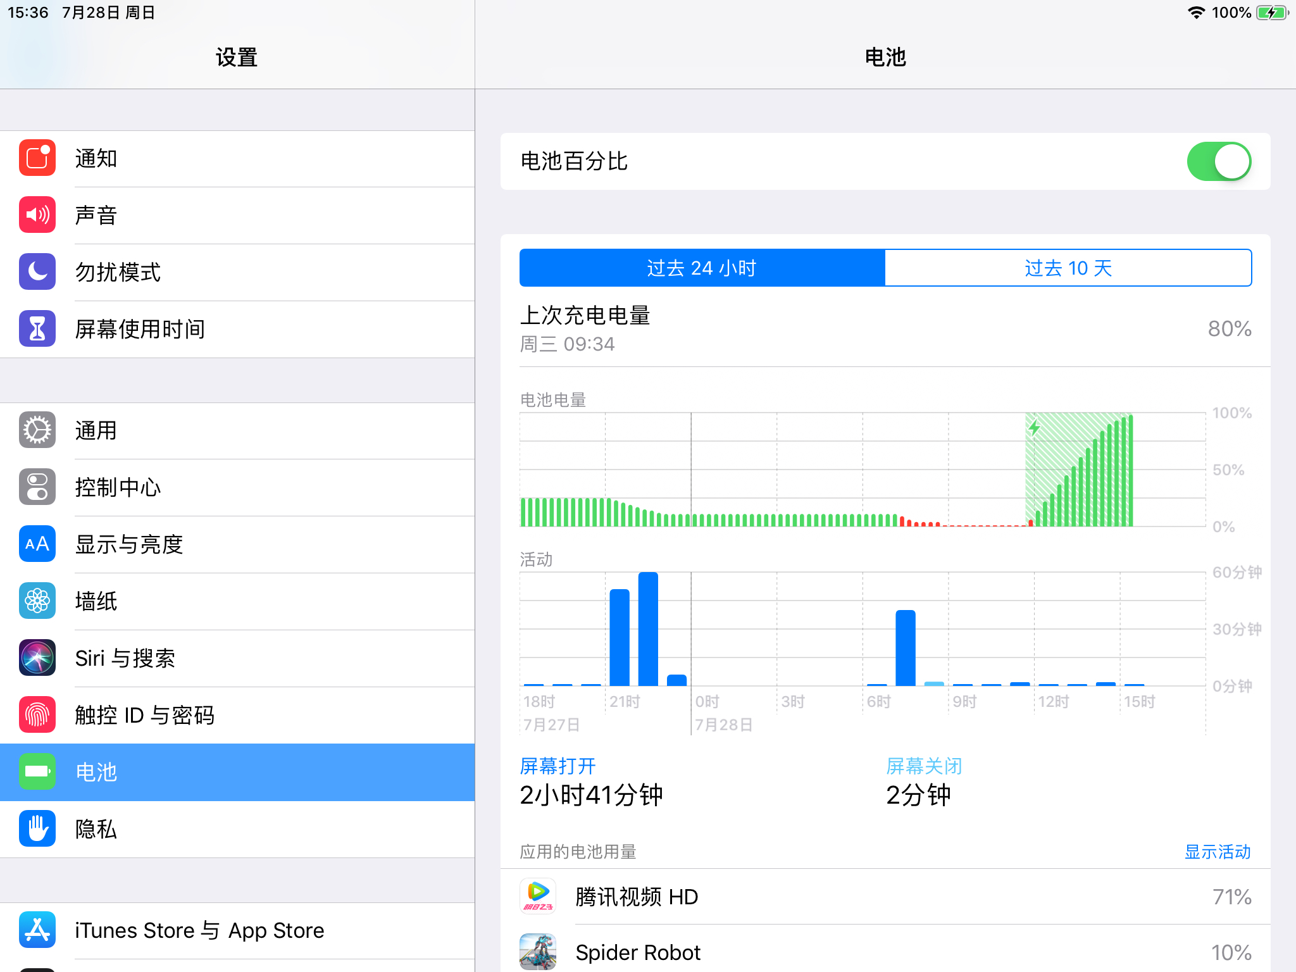Tap the 显示活动 link
Screen dimensions: 1296x972
[x=1217, y=852]
